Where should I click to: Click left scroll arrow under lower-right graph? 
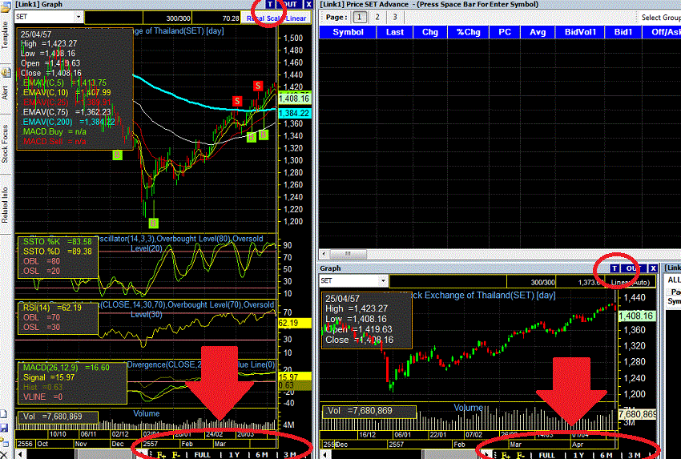(x=324, y=455)
